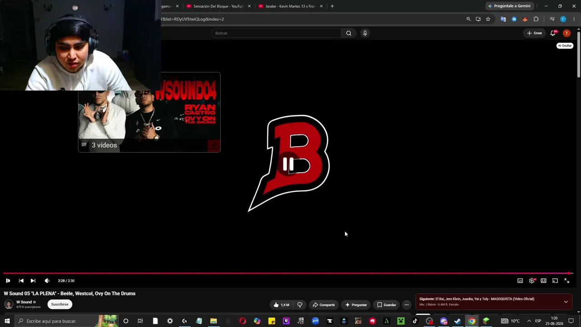This screenshot has height=327, width=581.
Task: Open Google Translate extension icon
Action: [x=503, y=19]
